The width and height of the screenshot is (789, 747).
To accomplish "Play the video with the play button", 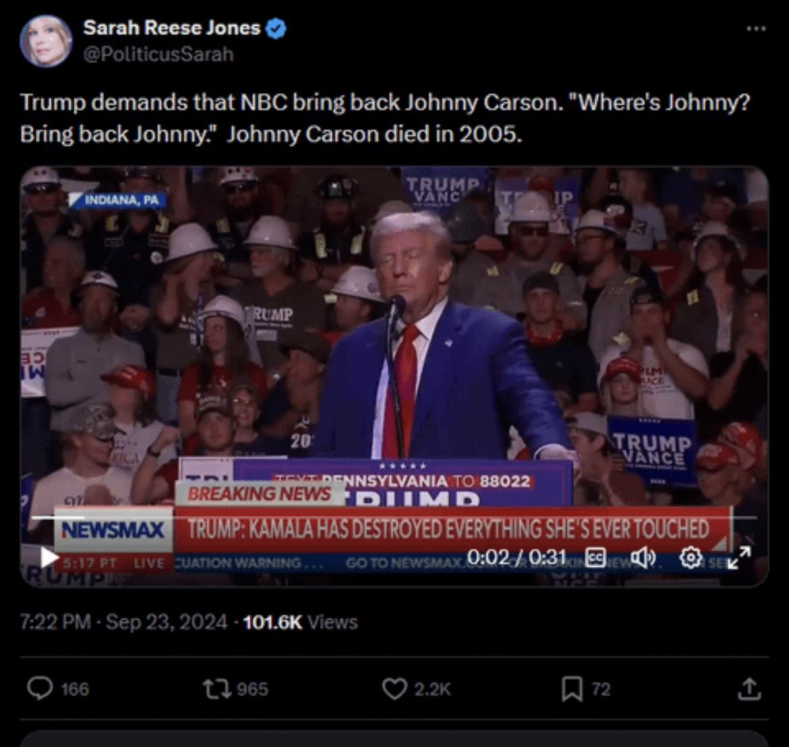I will [x=49, y=557].
